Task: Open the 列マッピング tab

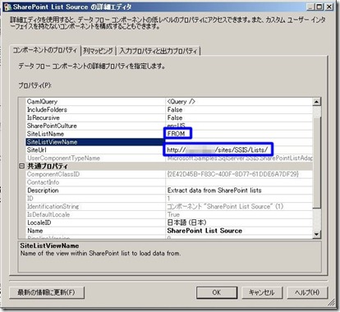Action: (98, 51)
